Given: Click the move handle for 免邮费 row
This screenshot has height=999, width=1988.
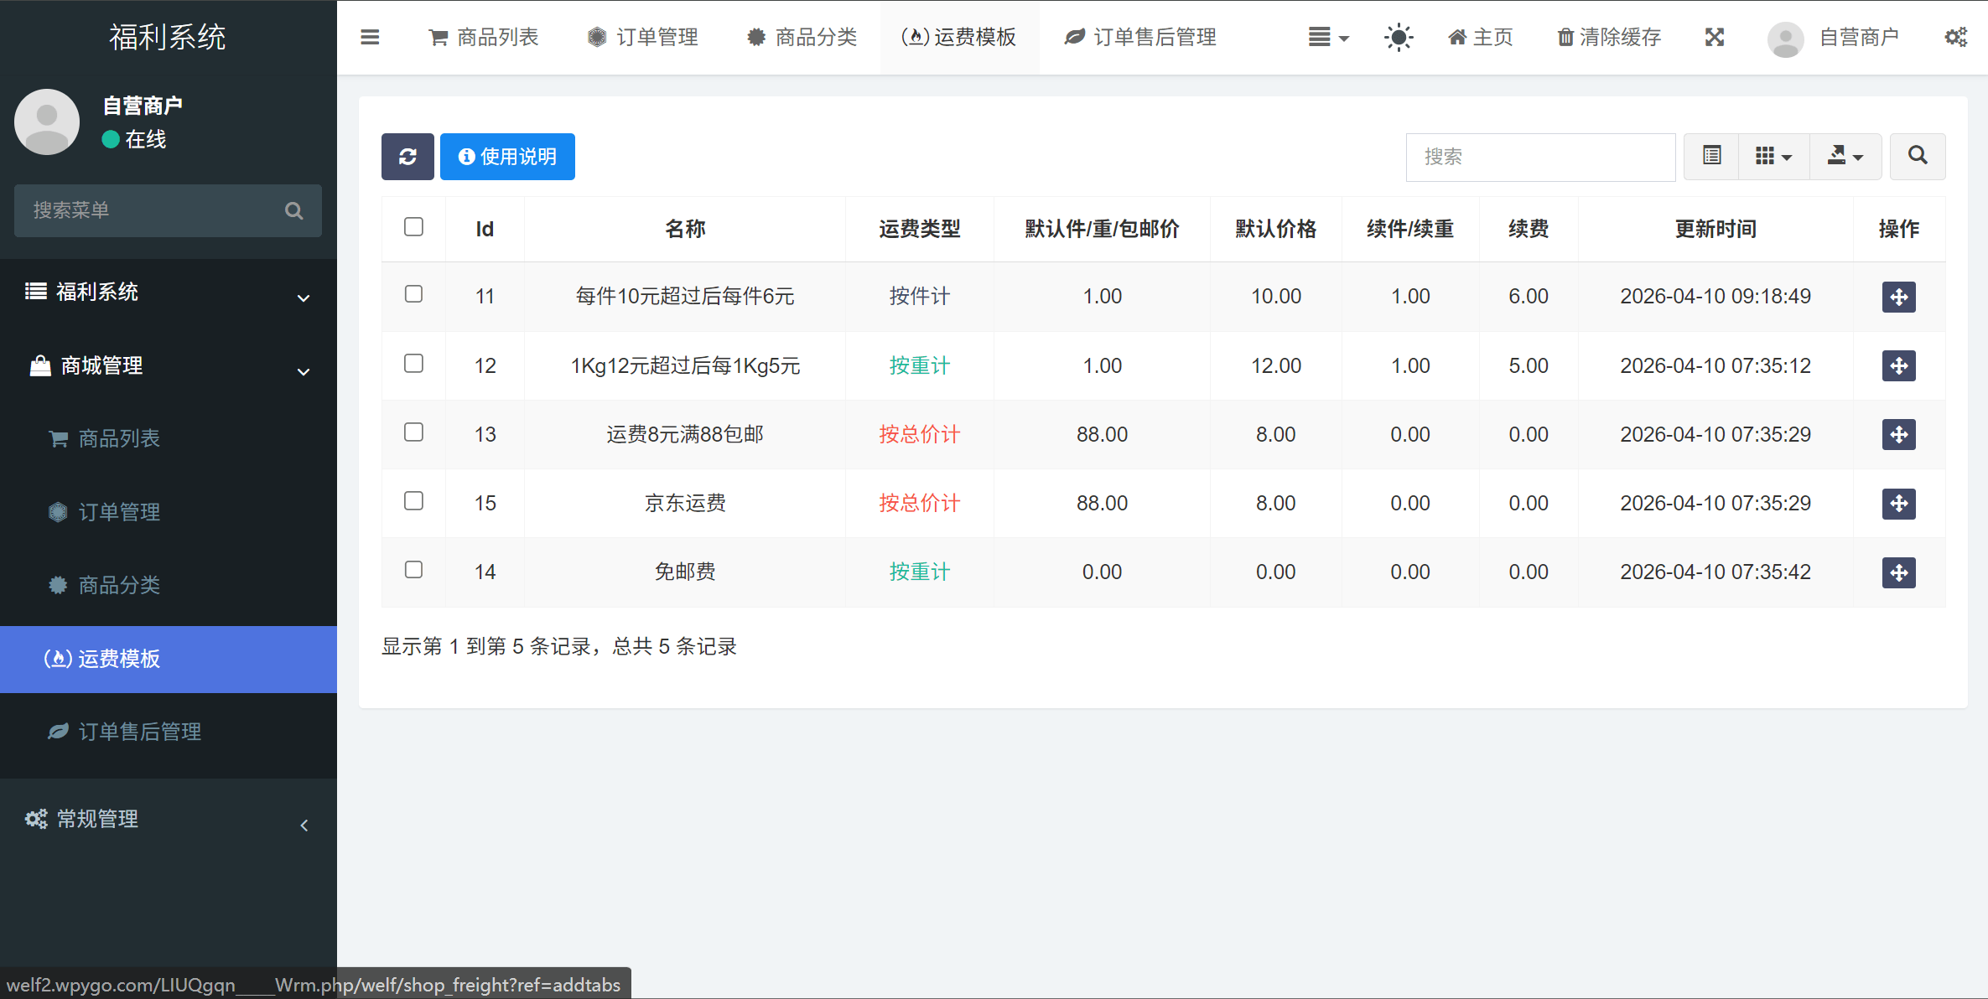Looking at the screenshot, I should pyautogui.click(x=1898, y=572).
